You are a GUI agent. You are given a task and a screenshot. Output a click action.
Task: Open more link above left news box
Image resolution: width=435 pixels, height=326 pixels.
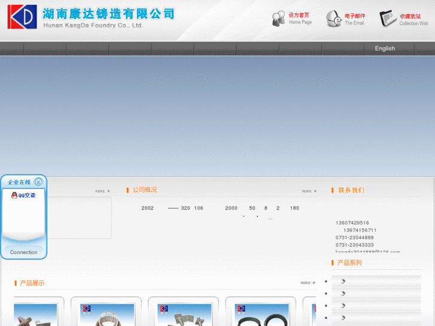103,191
